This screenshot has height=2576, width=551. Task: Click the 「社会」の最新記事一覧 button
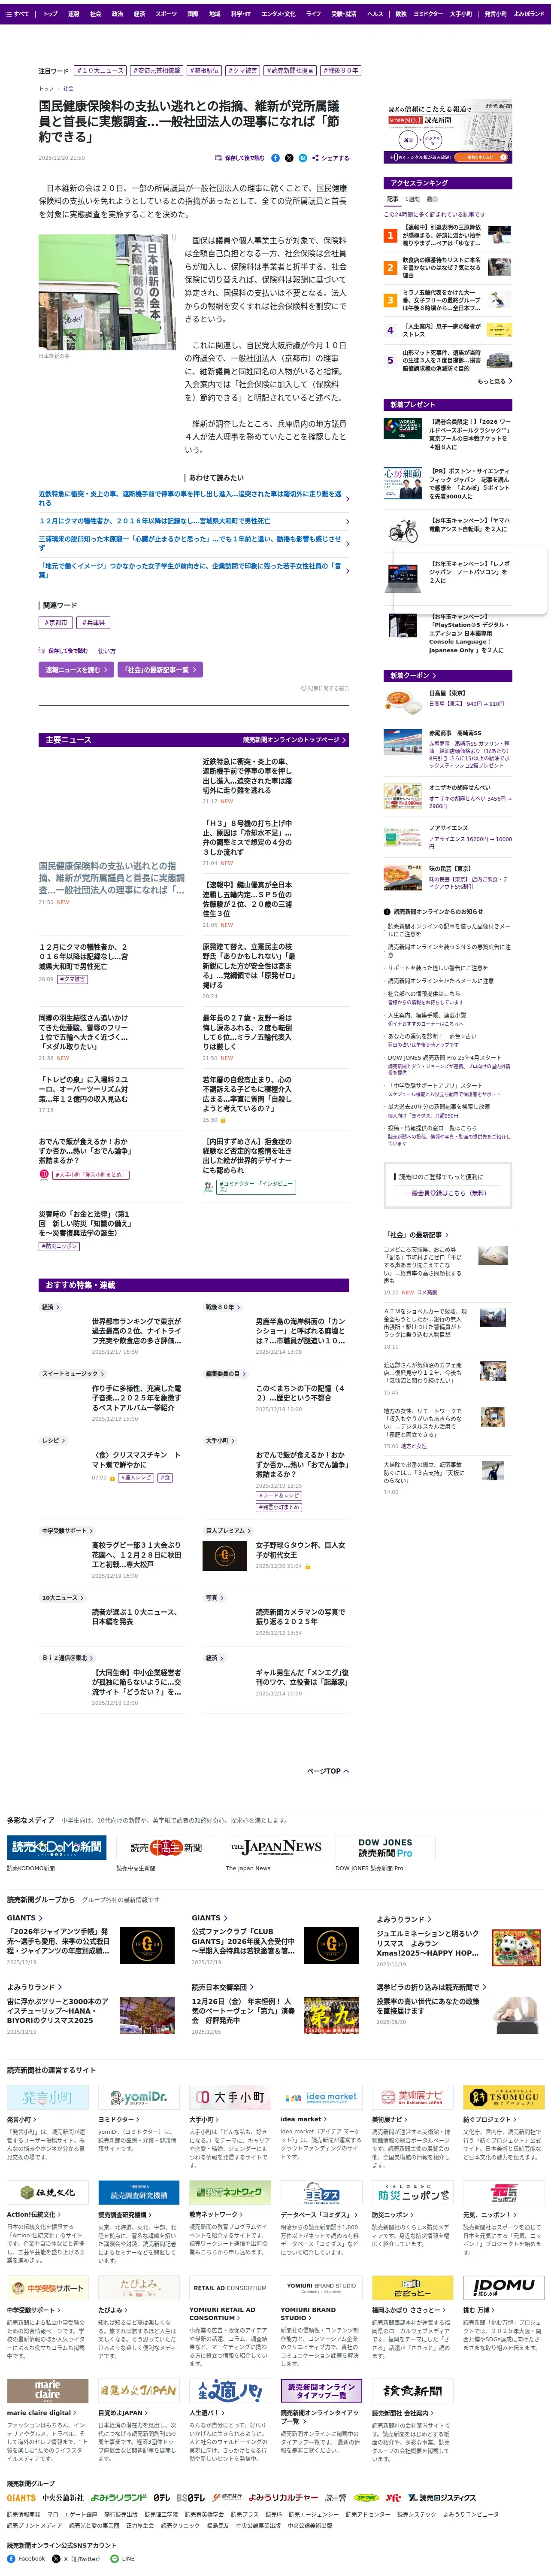click(x=161, y=670)
